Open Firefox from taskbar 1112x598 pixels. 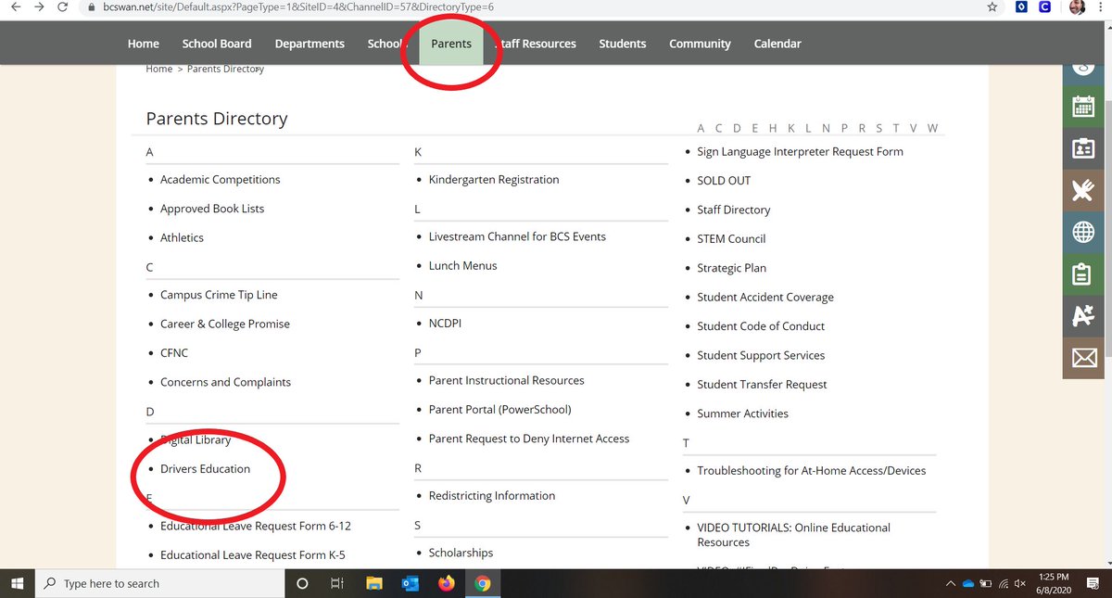point(447,583)
